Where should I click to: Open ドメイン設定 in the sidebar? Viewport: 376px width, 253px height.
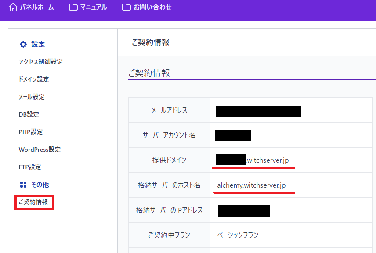point(34,79)
